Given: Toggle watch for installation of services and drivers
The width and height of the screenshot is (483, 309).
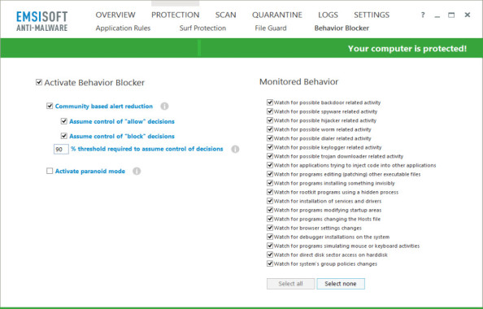Looking at the screenshot, I should [270, 201].
